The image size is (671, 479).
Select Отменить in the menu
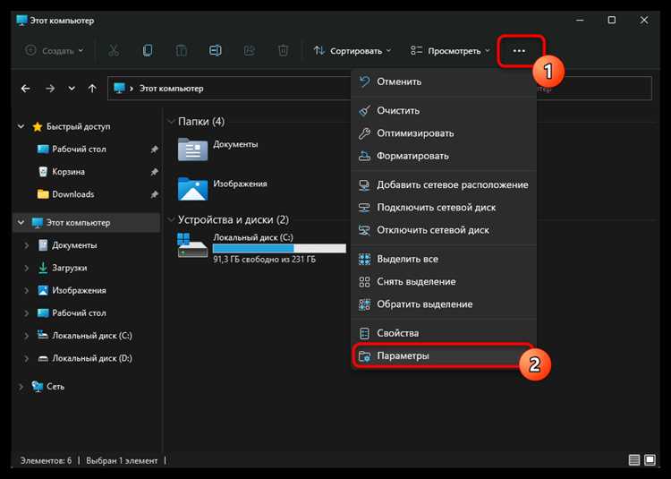[444, 81]
